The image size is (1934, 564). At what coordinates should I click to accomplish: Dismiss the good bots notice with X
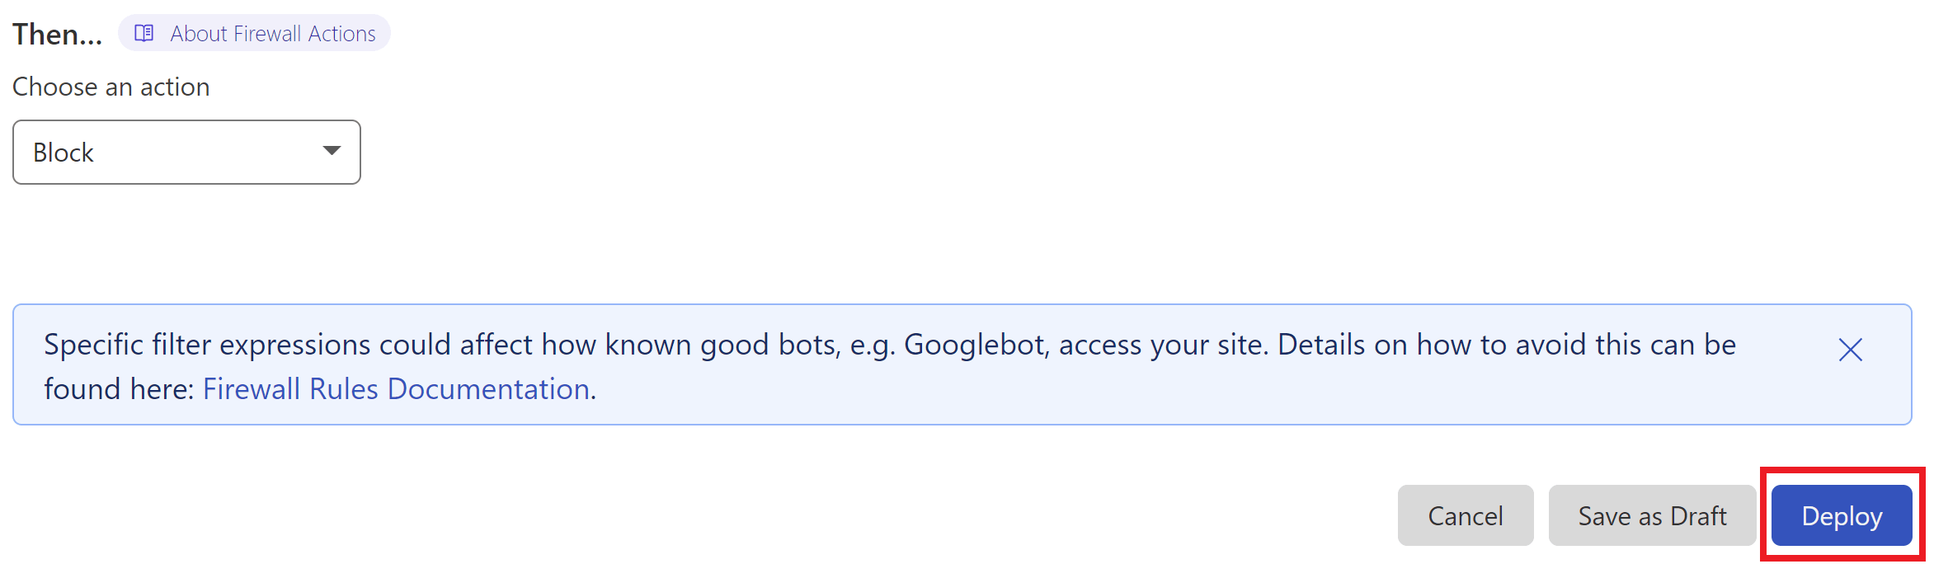(x=1851, y=350)
